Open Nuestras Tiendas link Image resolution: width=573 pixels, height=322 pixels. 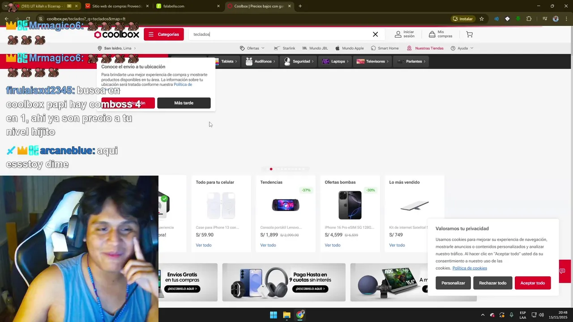click(425, 48)
